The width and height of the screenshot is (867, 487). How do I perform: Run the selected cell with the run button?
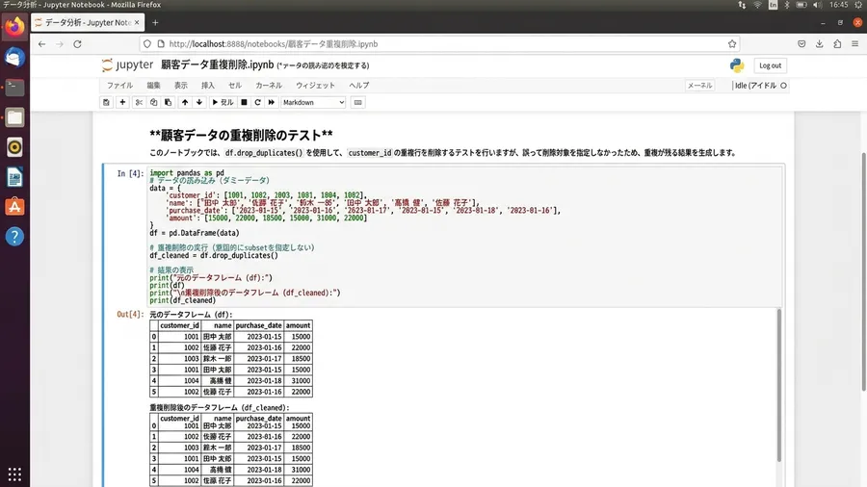tap(223, 102)
